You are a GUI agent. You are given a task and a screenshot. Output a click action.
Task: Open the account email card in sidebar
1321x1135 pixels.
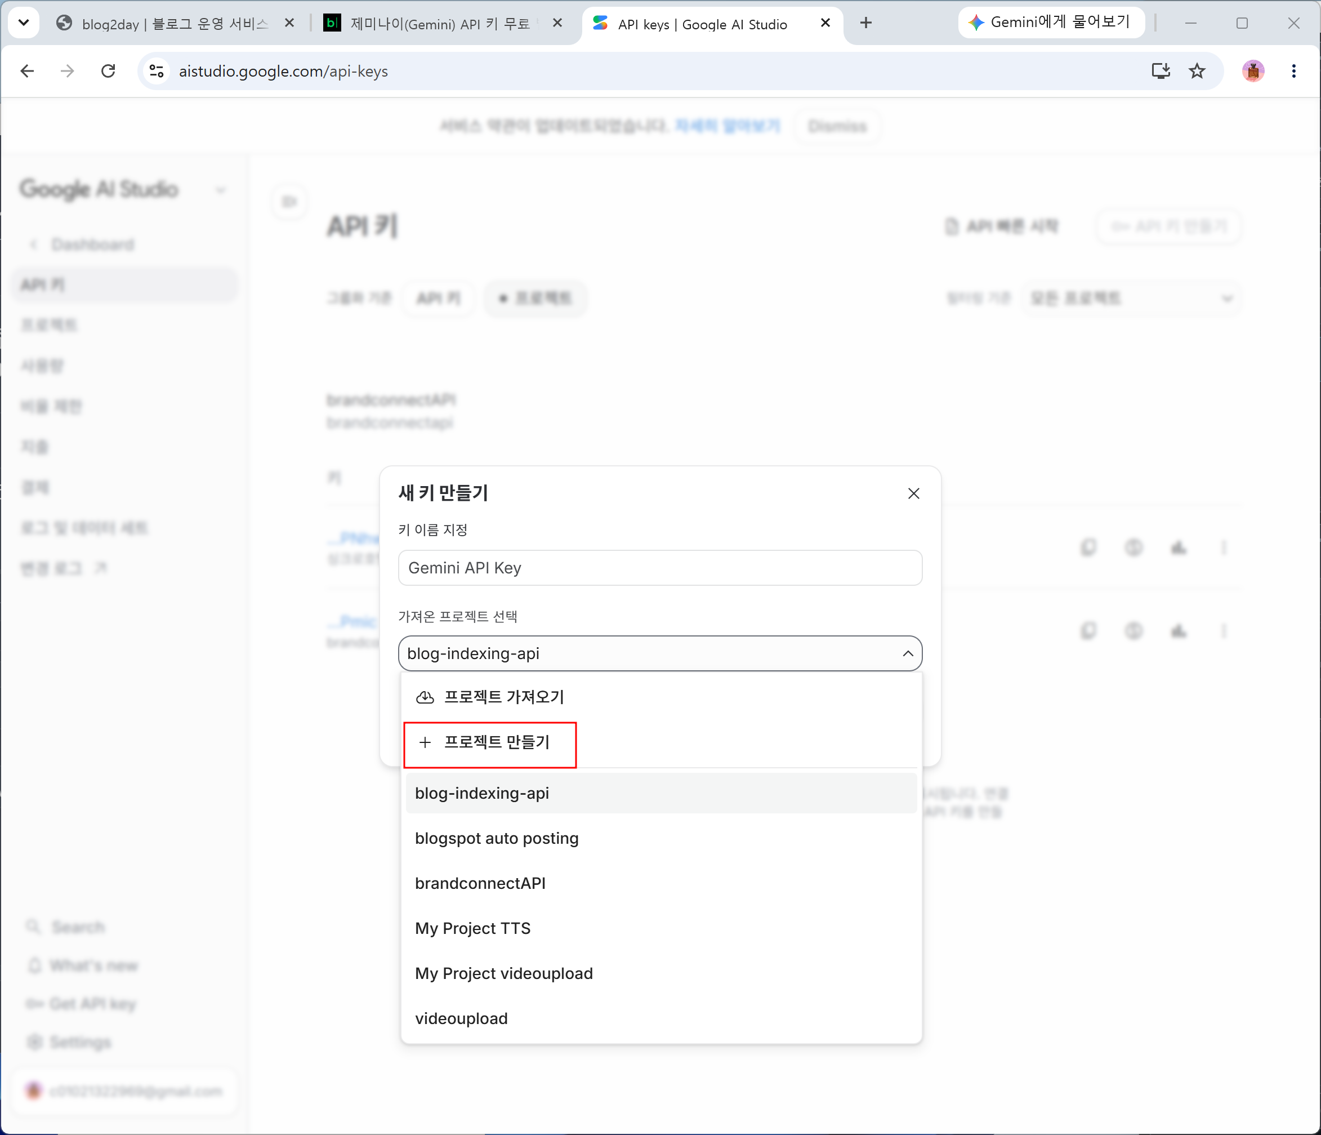[124, 1091]
